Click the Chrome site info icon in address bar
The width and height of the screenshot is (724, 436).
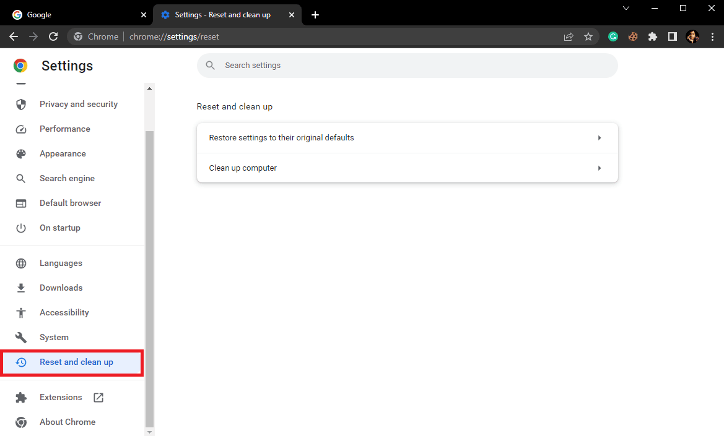pyautogui.click(x=78, y=36)
